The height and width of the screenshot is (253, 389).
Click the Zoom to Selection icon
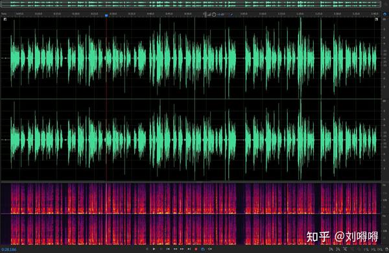pos(380,250)
